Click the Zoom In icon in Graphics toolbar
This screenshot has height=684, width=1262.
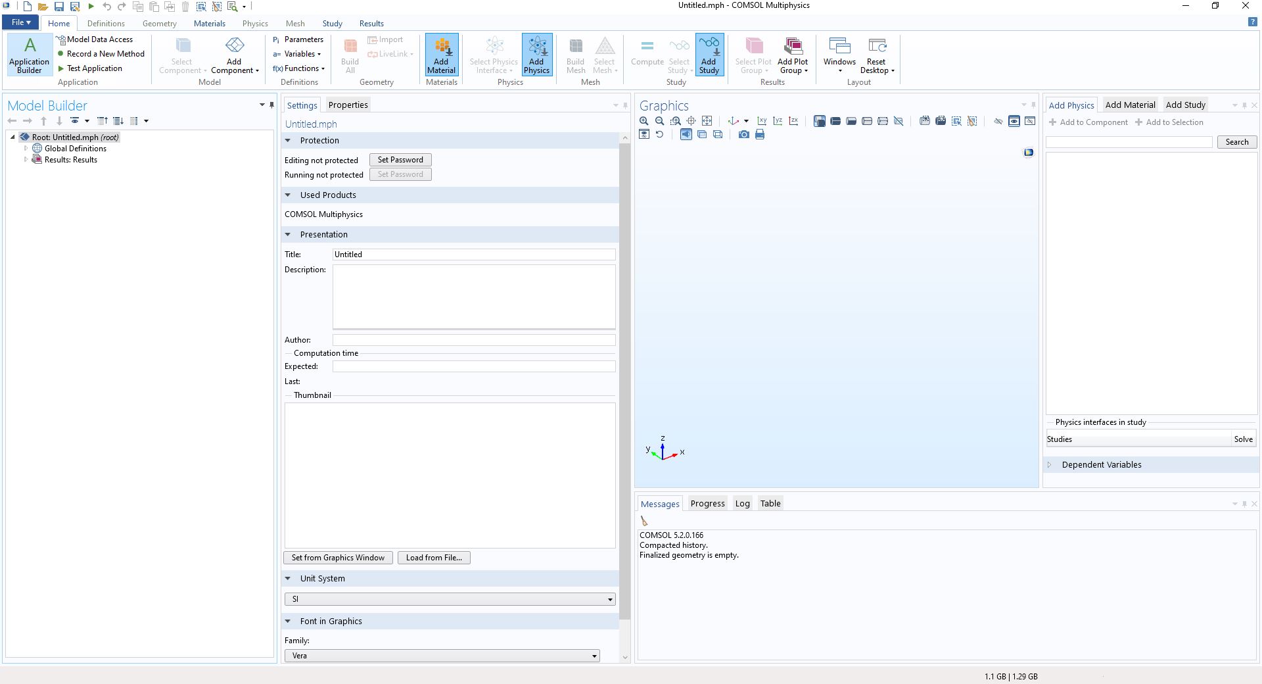click(643, 121)
